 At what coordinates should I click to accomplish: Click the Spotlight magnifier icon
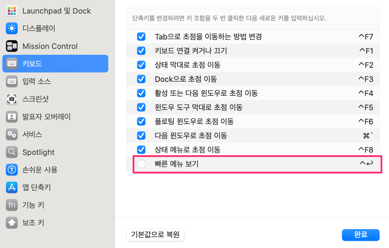click(12, 152)
